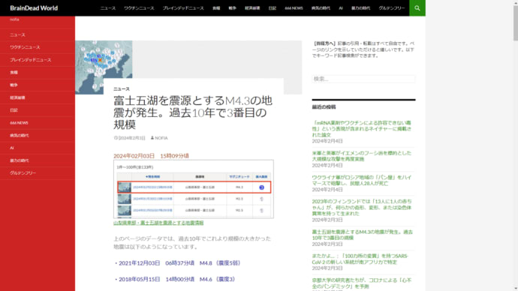Viewport: 518px width, 291px height.
Task: Click the article headline 富士五湖を震源とするM4.3
Action: (193, 112)
